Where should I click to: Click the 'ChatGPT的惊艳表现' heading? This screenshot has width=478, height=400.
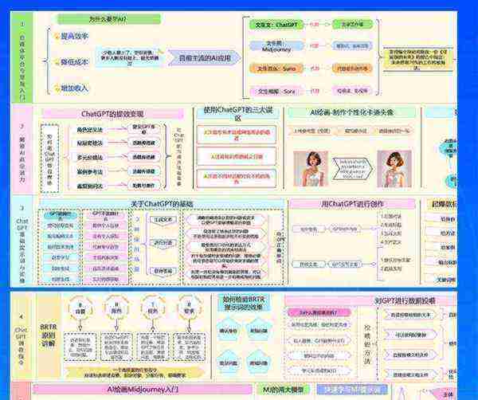(x=112, y=114)
